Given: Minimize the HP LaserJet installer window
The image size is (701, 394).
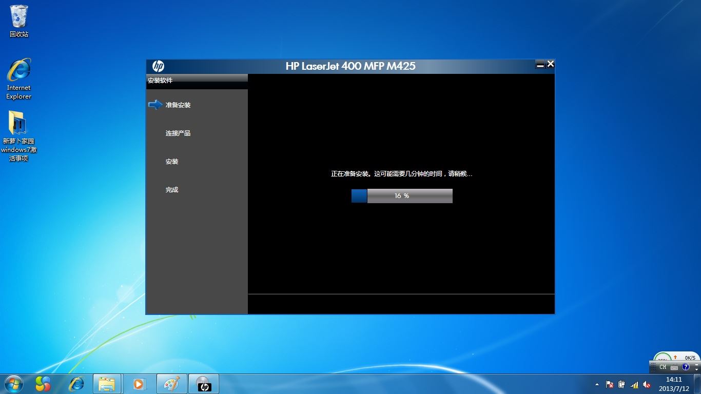Looking at the screenshot, I should [540, 64].
